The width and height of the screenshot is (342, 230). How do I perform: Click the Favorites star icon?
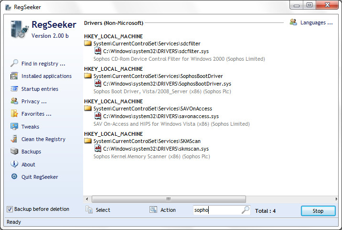pyautogui.click(x=14, y=114)
